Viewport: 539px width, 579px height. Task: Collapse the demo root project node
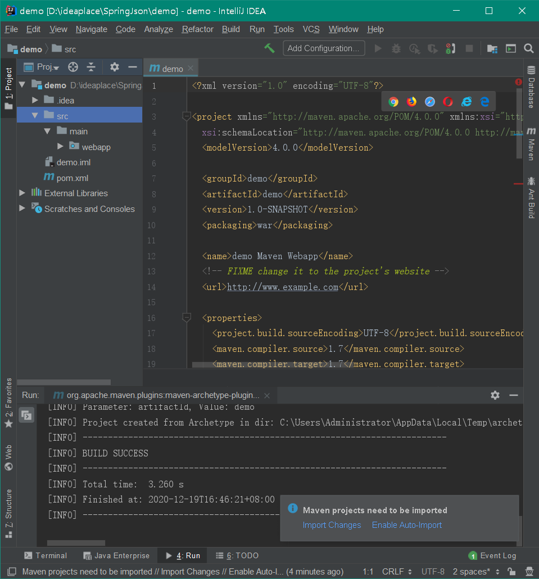click(x=22, y=85)
